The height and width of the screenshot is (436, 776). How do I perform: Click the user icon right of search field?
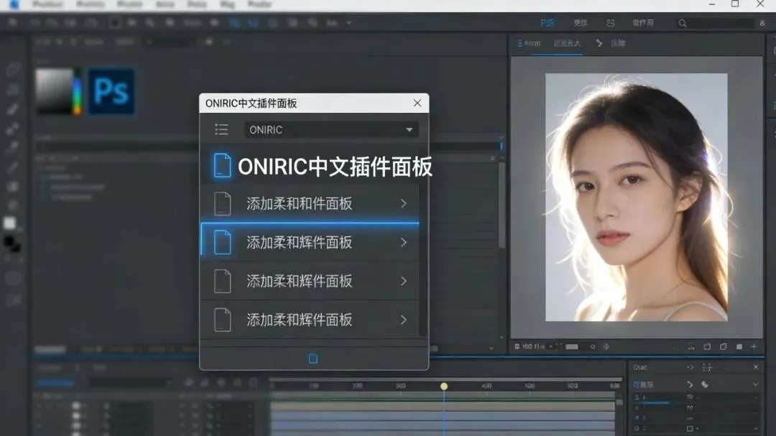tap(762, 23)
